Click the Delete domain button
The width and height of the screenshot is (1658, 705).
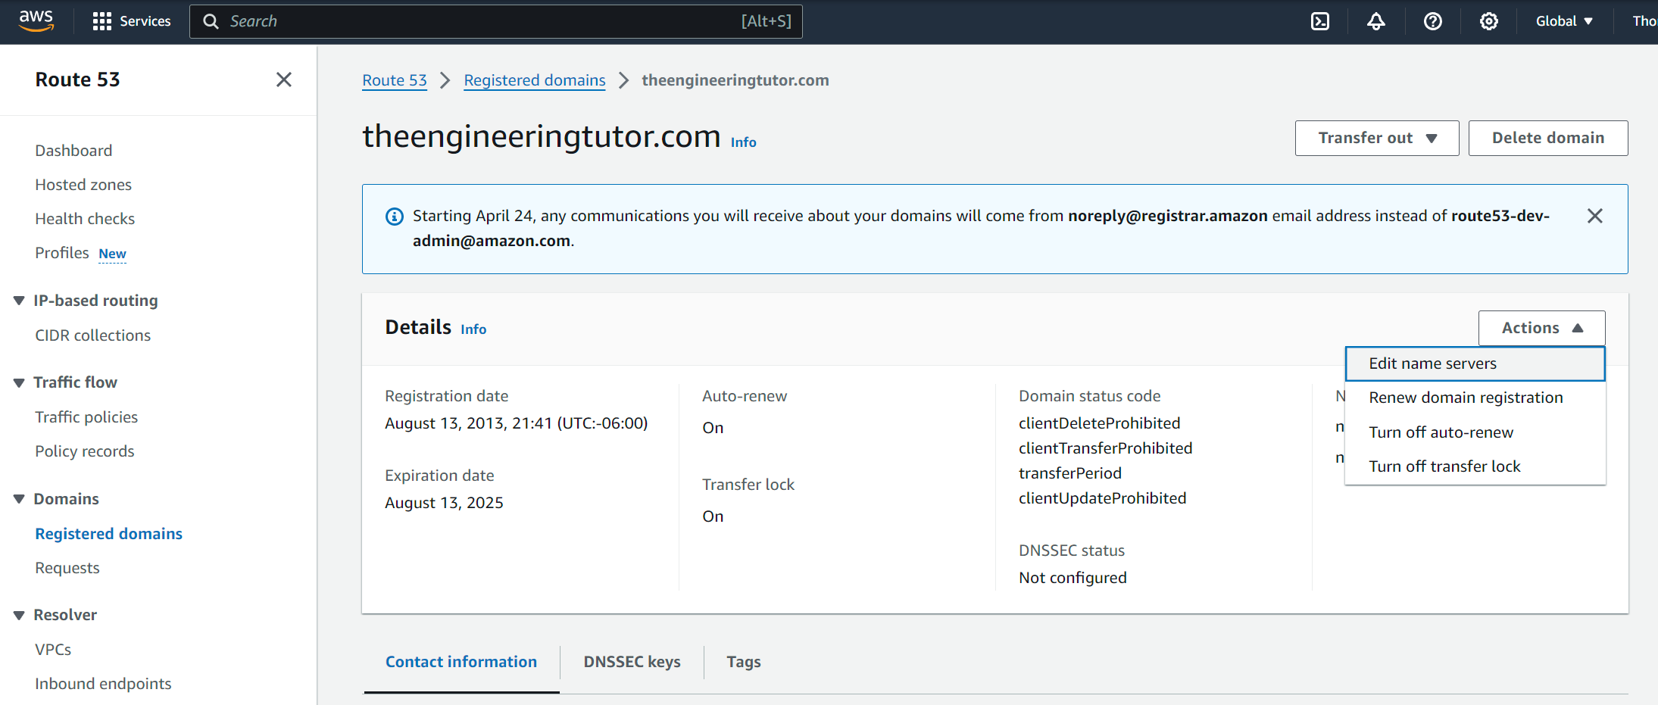pyautogui.click(x=1547, y=138)
